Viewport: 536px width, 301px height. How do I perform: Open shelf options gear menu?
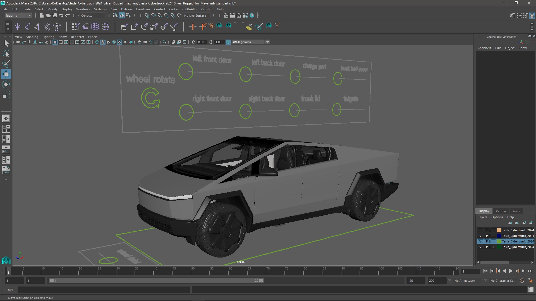pos(8,29)
